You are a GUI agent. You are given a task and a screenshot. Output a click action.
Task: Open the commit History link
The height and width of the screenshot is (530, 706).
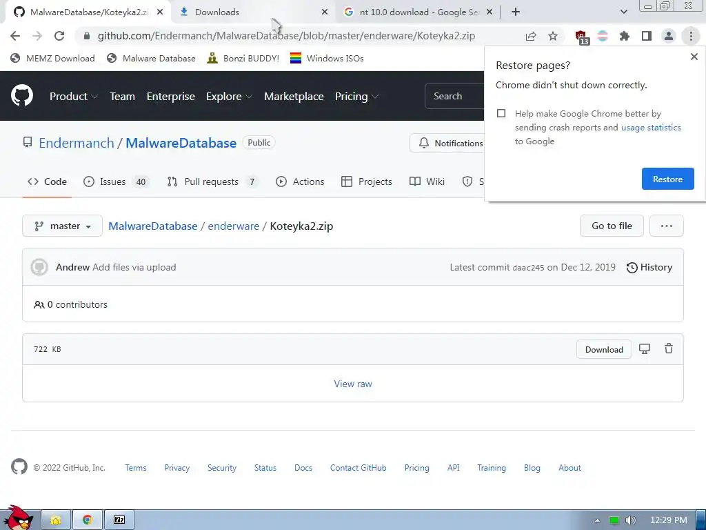point(649,267)
